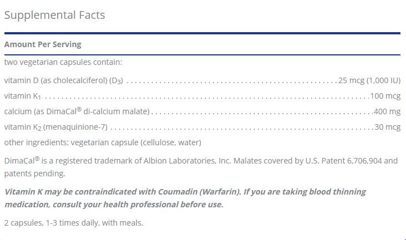Click the 30 mcg amount value
This screenshot has width=406, height=240.
click(388, 127)
